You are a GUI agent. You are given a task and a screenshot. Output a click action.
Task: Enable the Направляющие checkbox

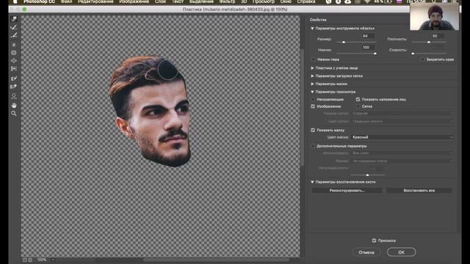[313, 99]
